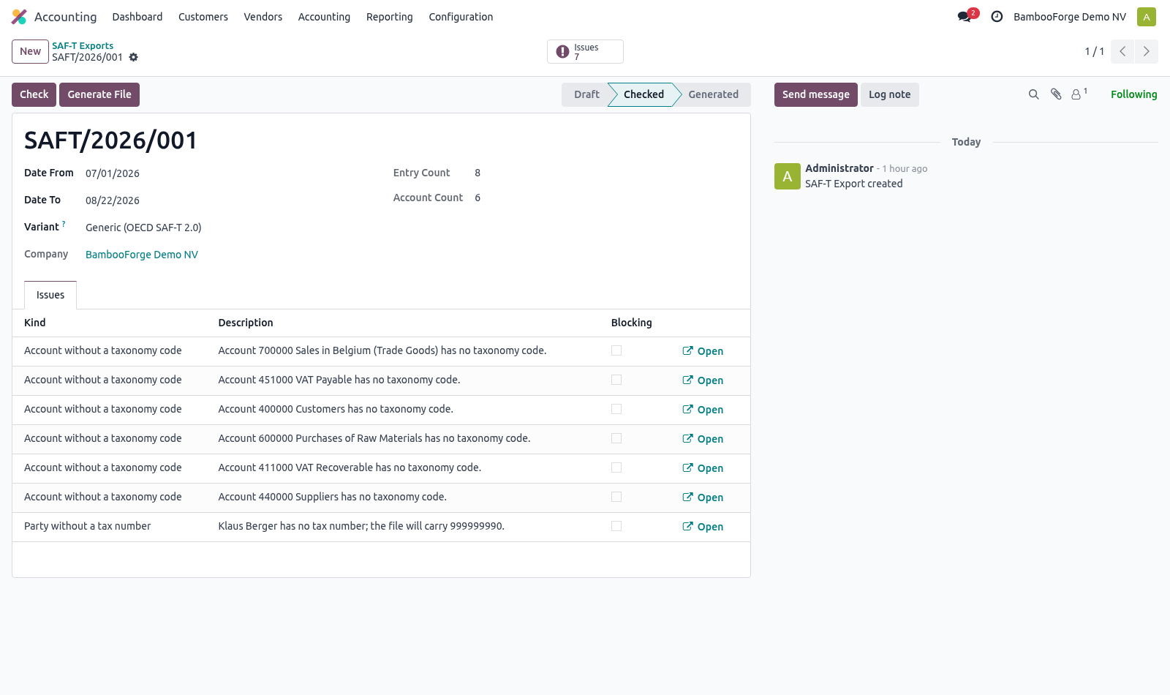Image resolution: width=1170 pixels, height=695 pixels.
Task: Toggle Blocking checkbox for account 700000
Action: (616, 350)
